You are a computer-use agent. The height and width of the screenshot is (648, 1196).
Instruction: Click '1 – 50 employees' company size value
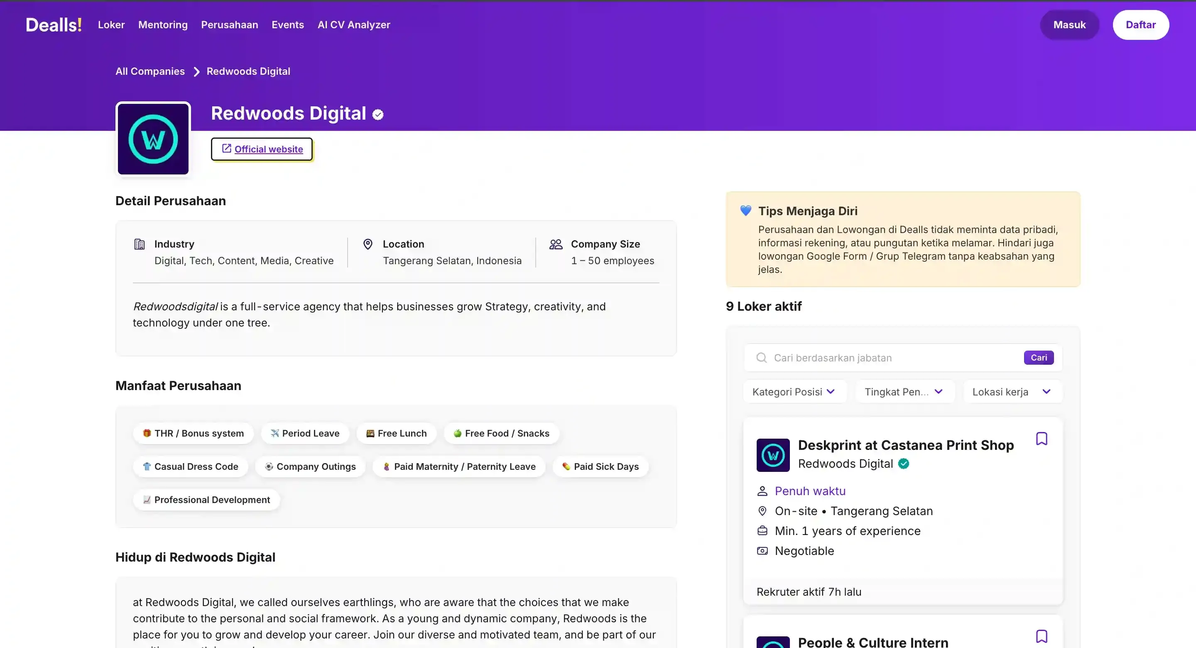(x=613, y=260)
